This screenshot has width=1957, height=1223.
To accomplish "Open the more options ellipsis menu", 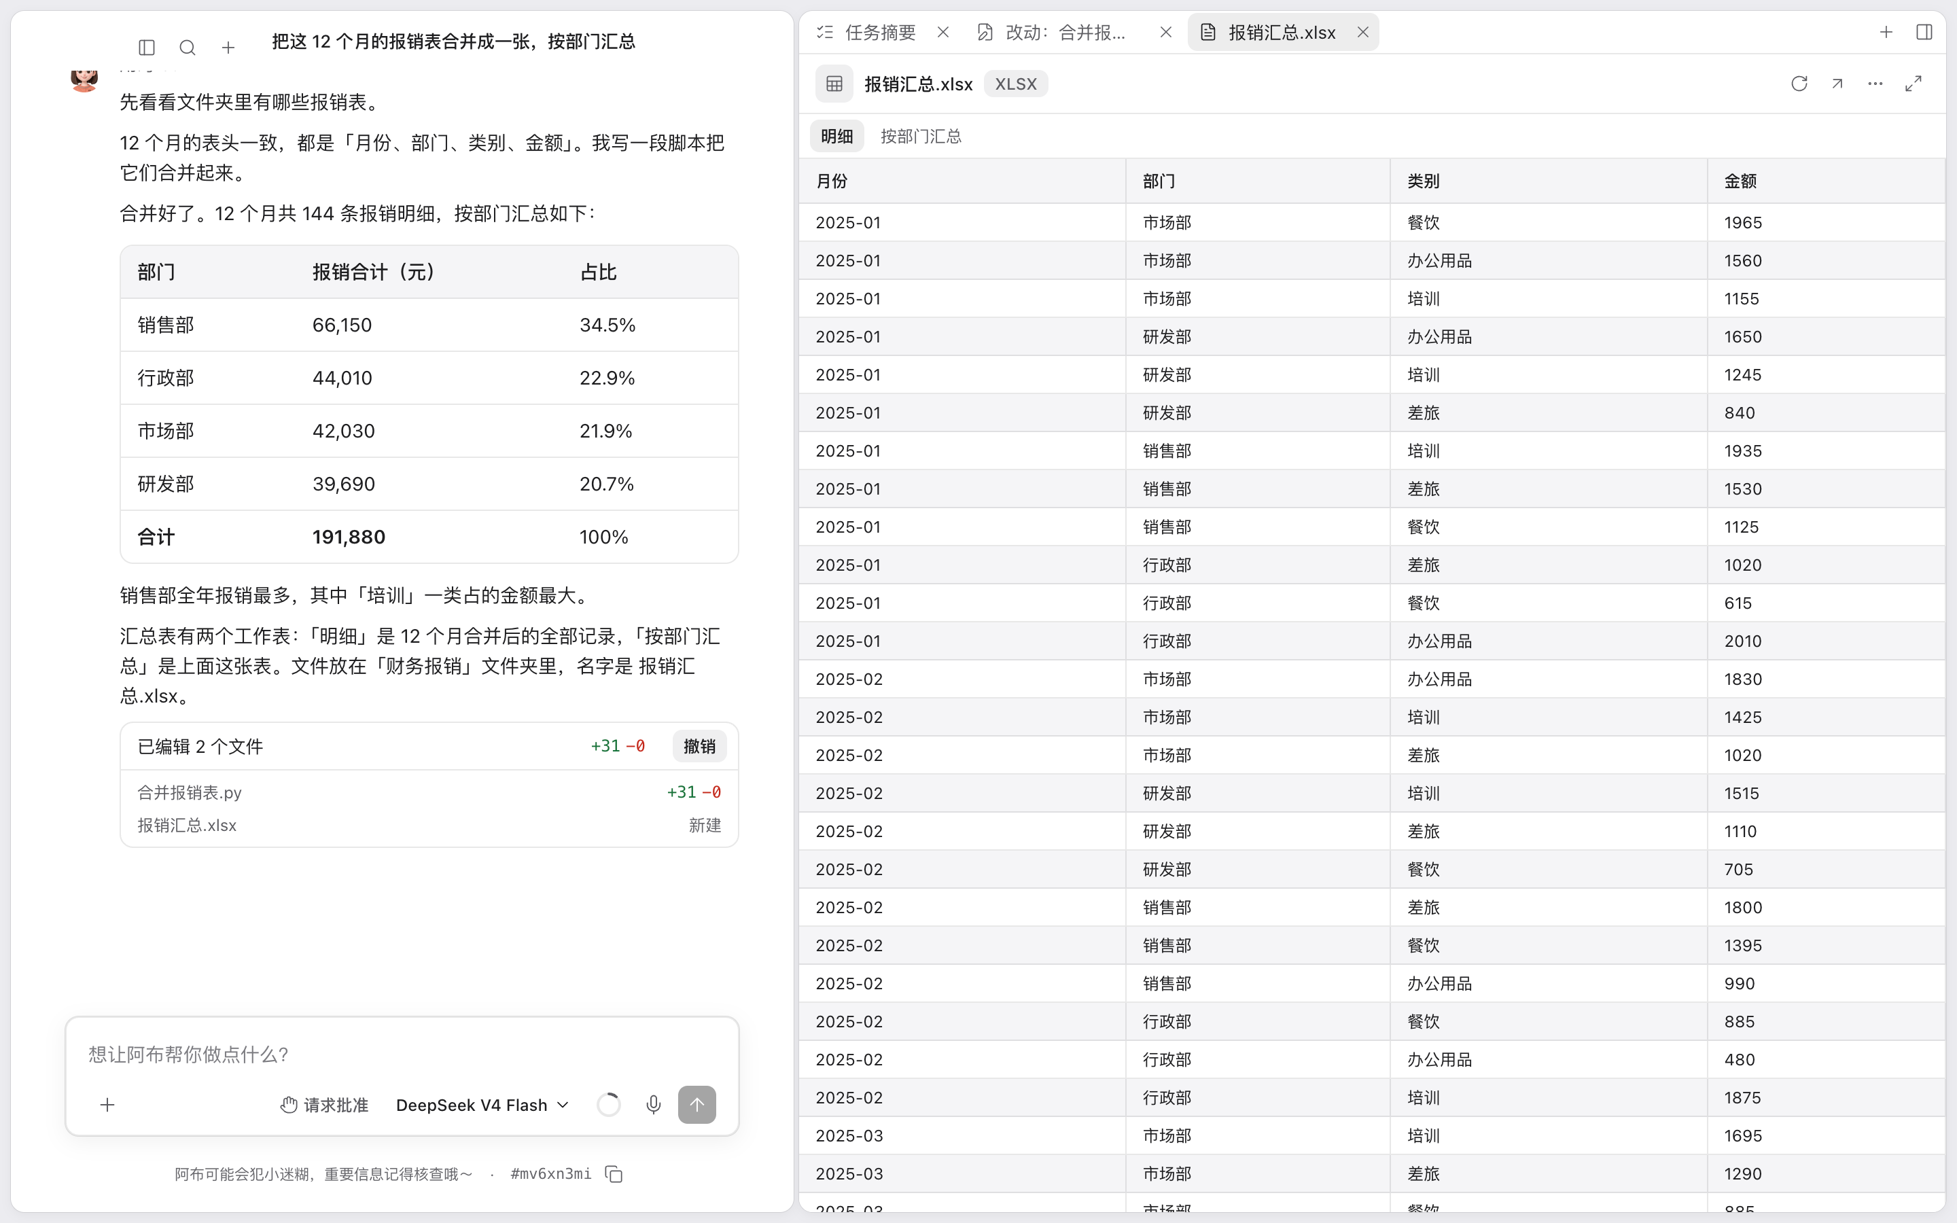I will (1875, 84).
